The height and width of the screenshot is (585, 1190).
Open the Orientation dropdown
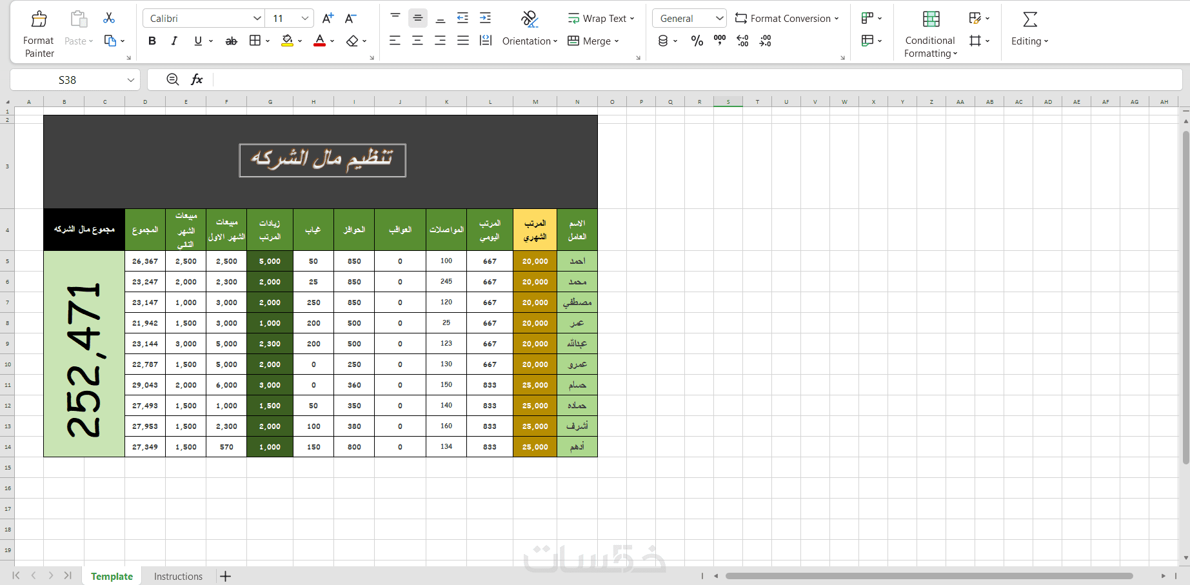(530, 41)
